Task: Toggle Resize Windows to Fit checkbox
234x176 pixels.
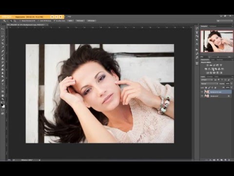Action: (20, 21)
